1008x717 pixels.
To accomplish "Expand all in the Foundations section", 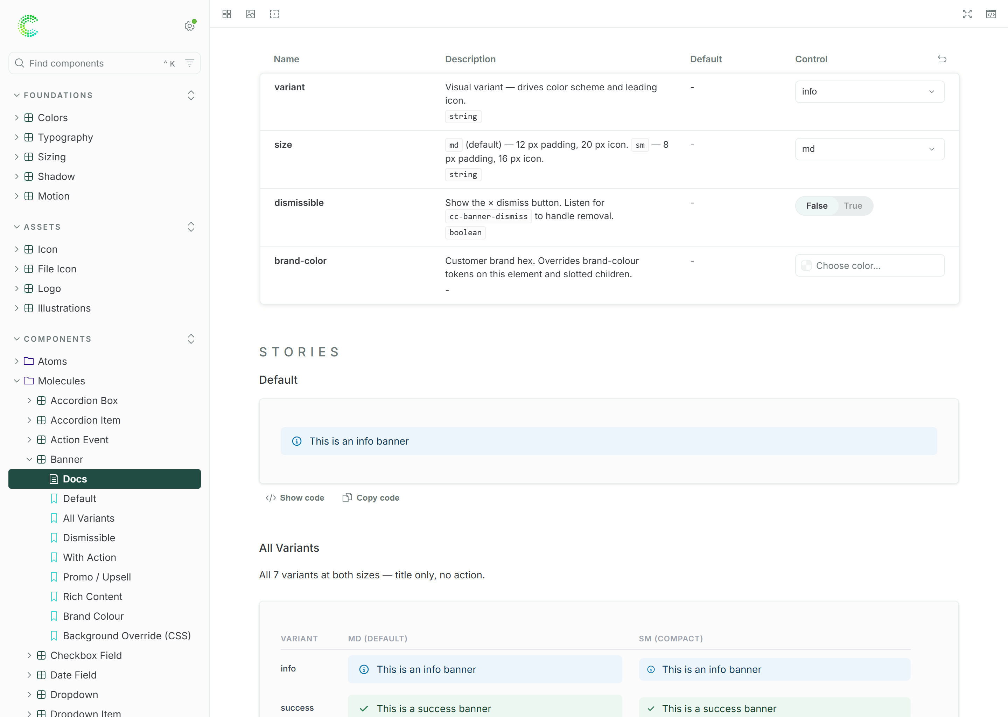I will 191,95.
